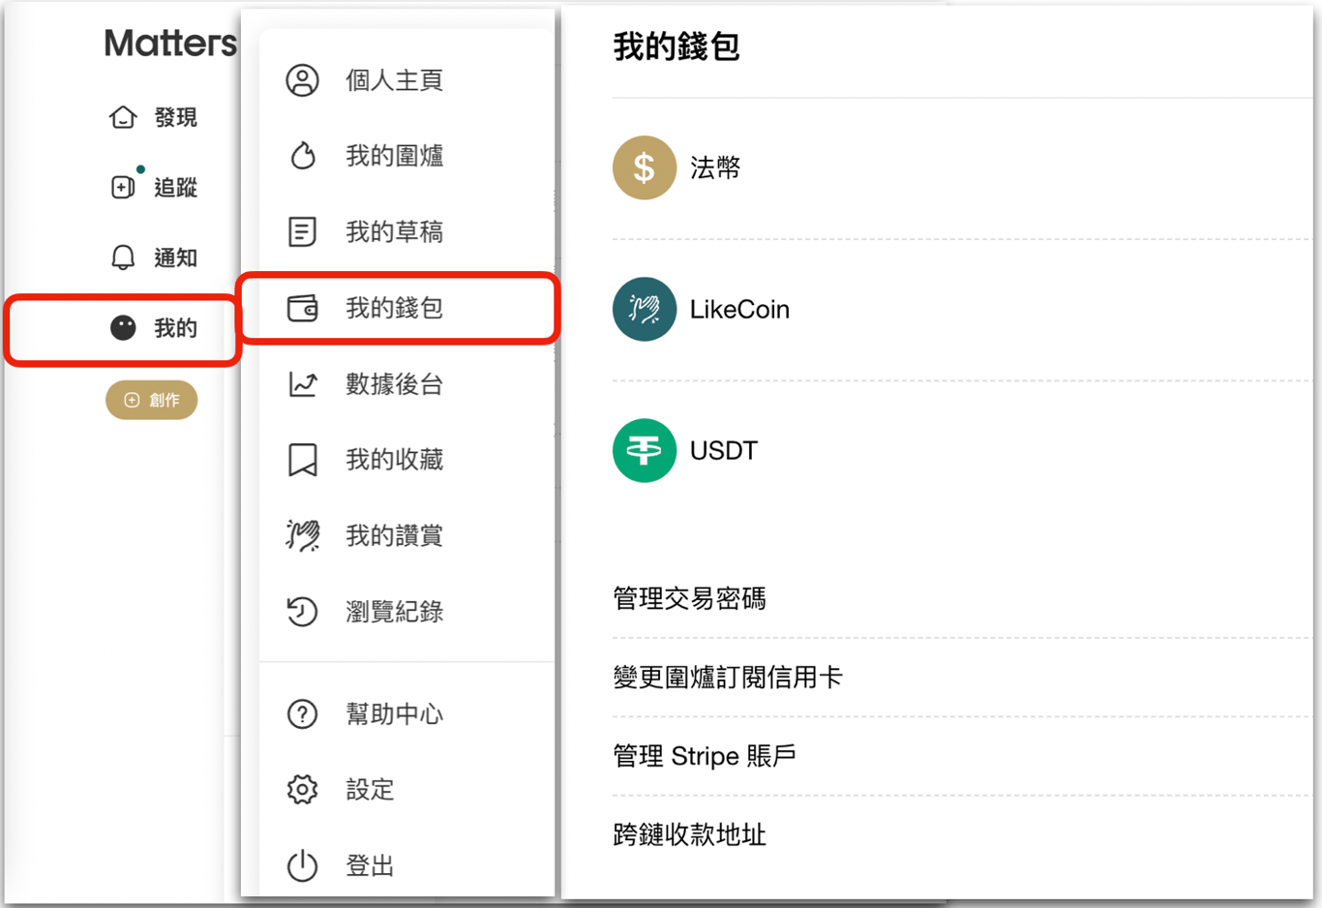
Task: Go to 發現 in sidebar
Action: coord(176,117)
